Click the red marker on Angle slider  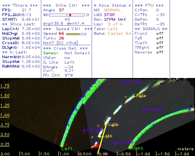70,15
